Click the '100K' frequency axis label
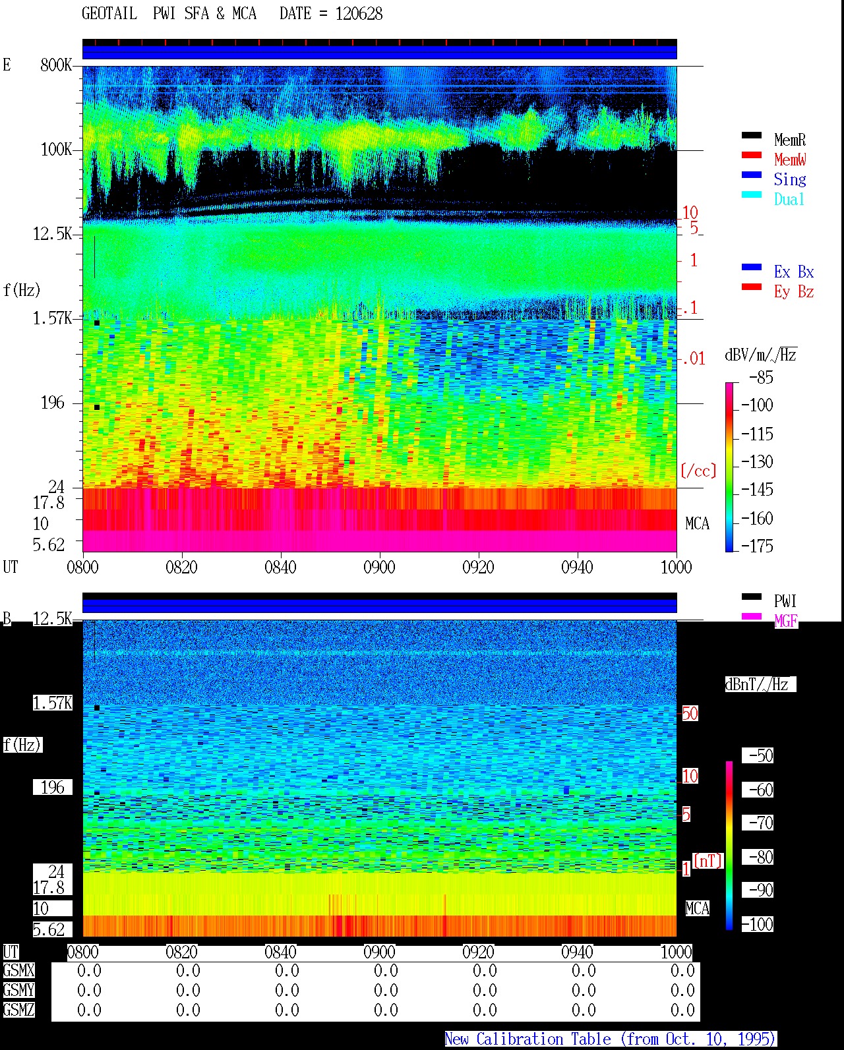 coord(56,149)
